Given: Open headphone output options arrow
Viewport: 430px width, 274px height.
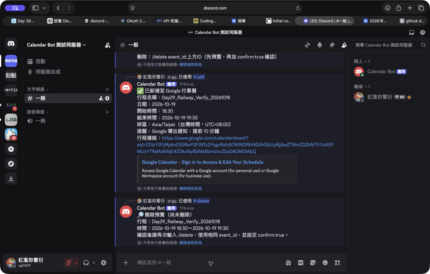Looking at the screenshot, I should click(x=94, y=263).
